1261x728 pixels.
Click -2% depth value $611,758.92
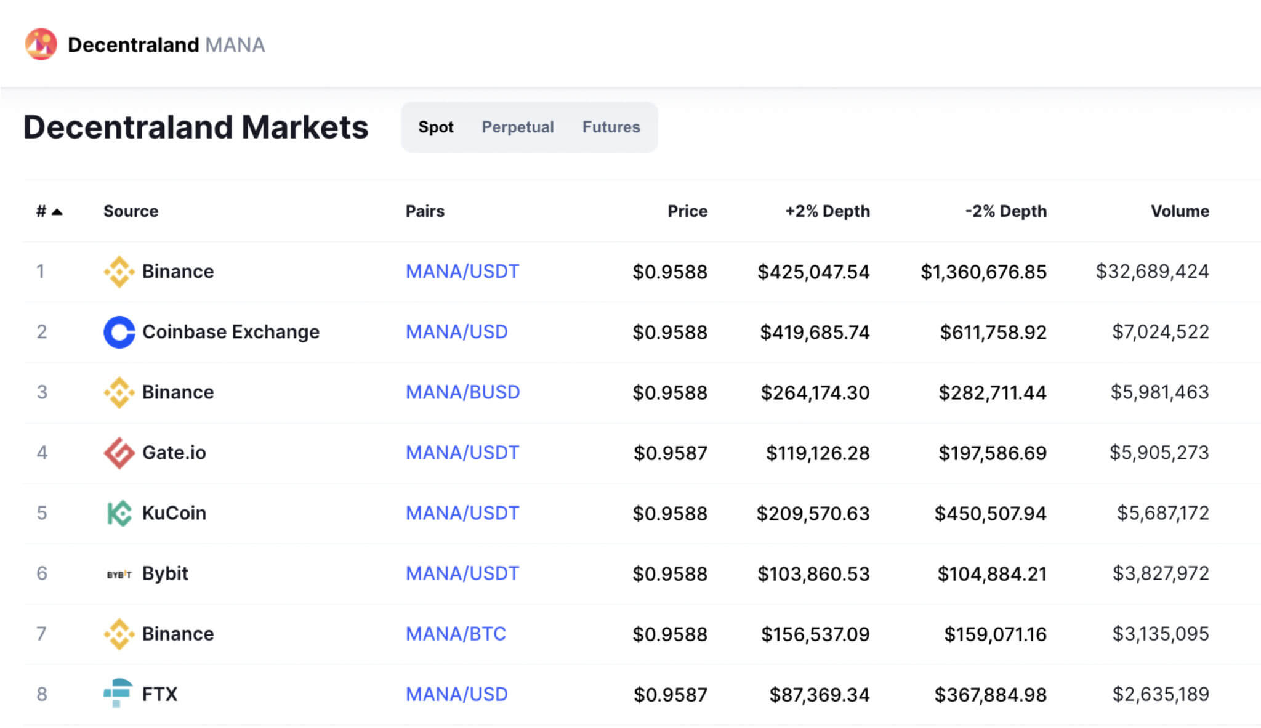pos(993,332)
